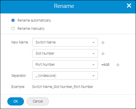Open the Switch Name combo box

point(65,42)
